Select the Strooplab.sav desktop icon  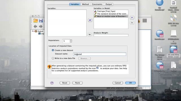tap(160, 65)
